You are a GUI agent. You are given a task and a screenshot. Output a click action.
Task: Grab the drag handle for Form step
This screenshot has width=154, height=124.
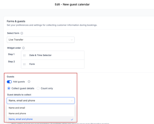pos(24,64)
